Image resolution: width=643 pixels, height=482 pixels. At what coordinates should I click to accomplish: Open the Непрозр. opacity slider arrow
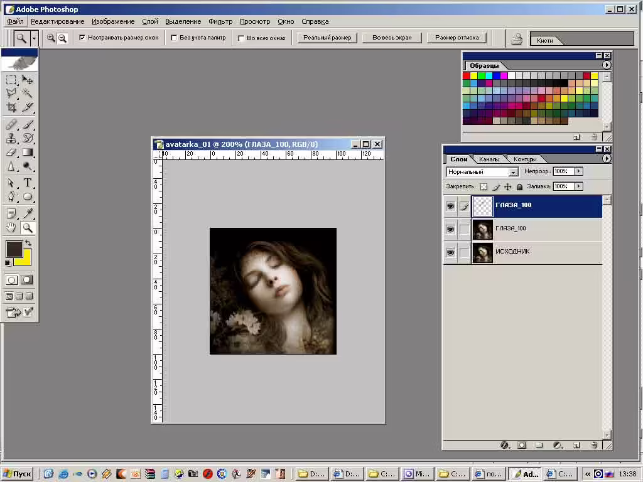click(x=578, y=171)
